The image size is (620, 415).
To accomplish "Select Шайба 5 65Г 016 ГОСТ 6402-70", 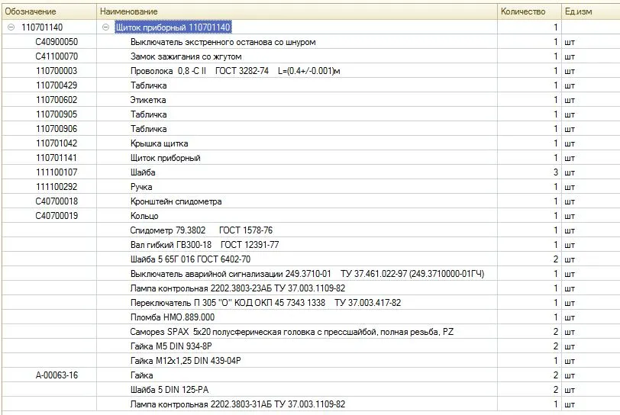I will pyautogui.click(x=190, y=259).
